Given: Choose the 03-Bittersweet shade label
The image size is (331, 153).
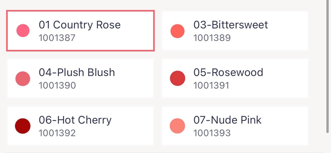Looking at the screenshot, I should click(x=231, y=25).
